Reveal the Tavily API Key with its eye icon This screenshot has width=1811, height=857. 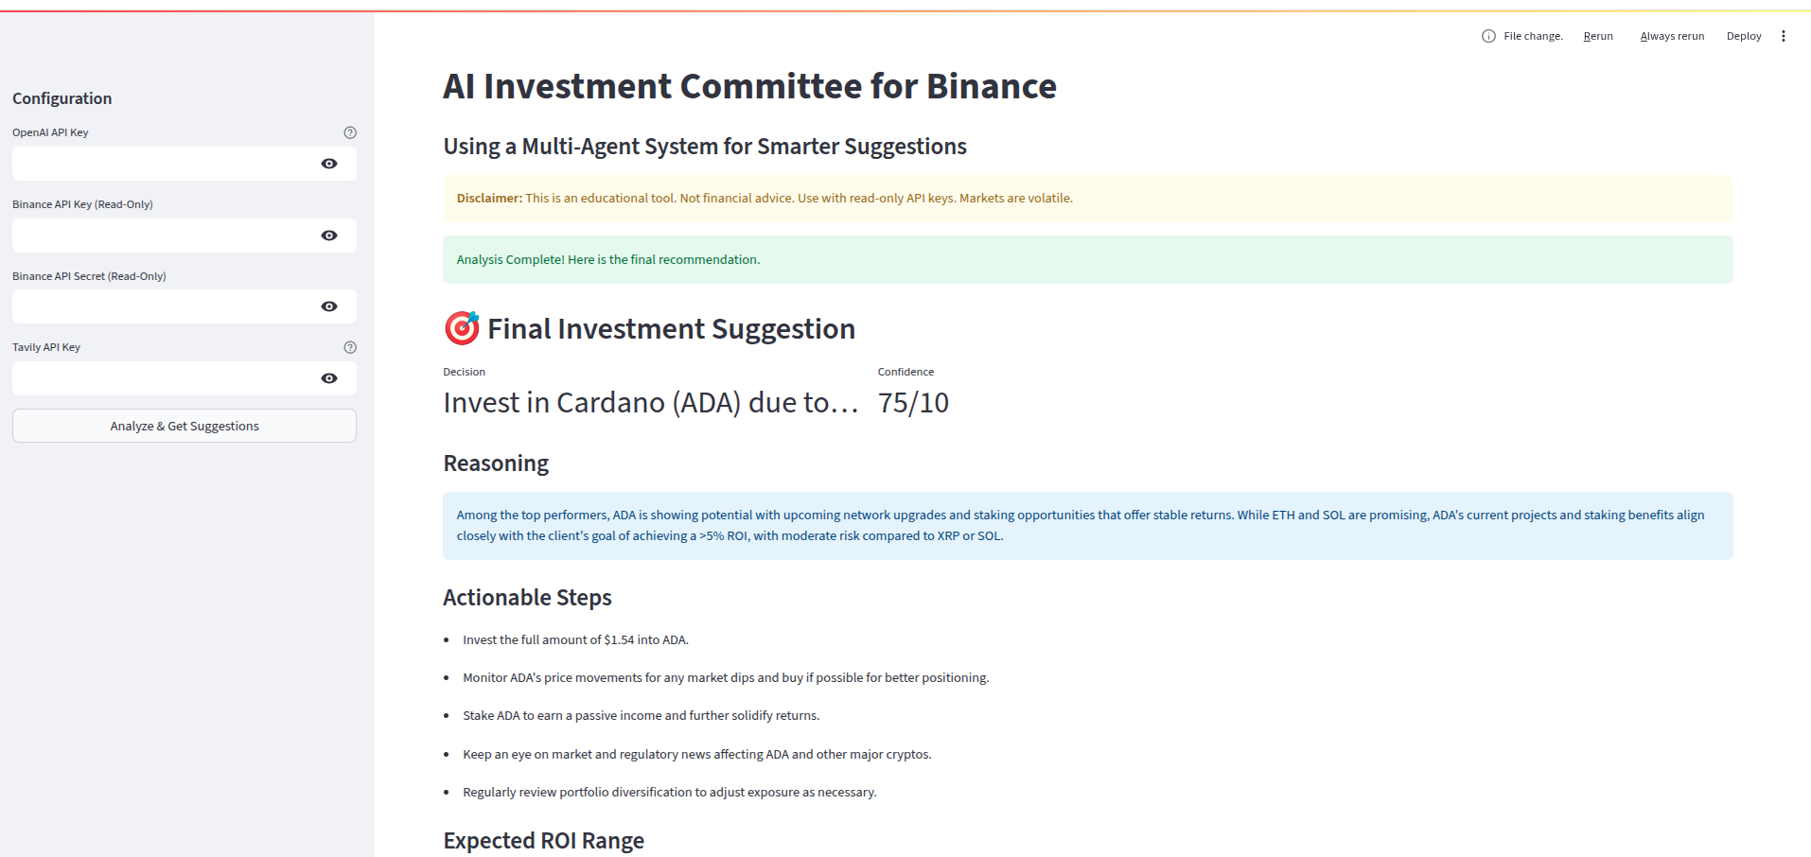[x=328, y=377]
